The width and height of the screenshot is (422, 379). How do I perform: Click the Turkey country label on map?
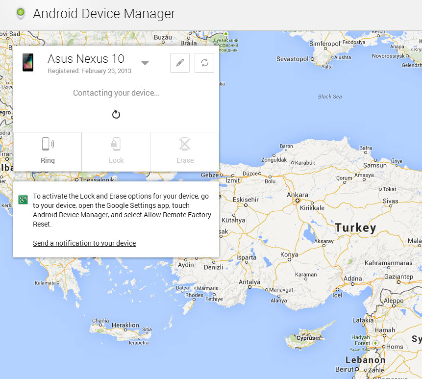[x=355, y=228]
